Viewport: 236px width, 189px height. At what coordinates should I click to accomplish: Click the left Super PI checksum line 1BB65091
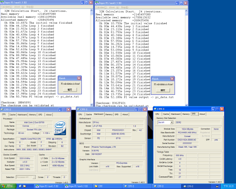[x=16, y=103]
